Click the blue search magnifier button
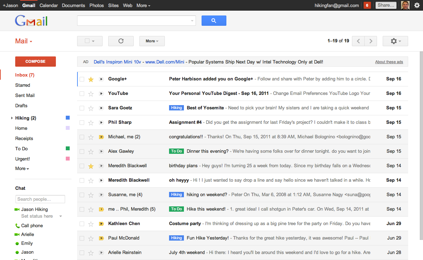 click(x=214, y=20)
